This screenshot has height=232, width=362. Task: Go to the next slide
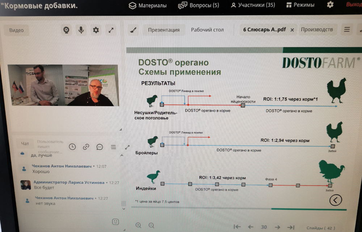pyautogui.click(x=278, y=227)
